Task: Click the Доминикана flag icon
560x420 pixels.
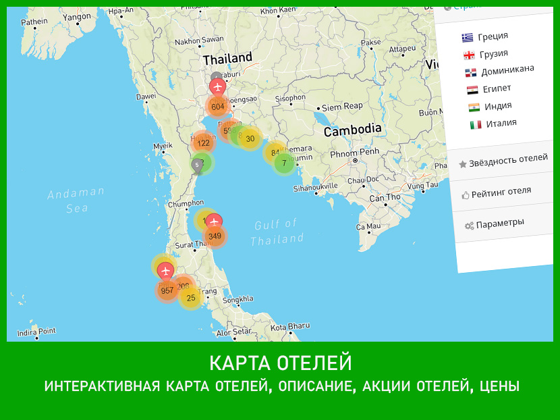Action: tap(470, 72)
